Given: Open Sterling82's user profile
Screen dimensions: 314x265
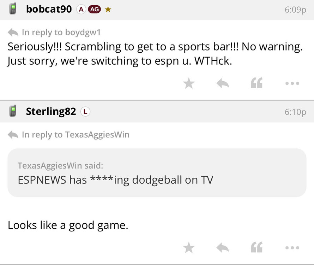Looking at the screenshot, I should click(x=51, y=112).
